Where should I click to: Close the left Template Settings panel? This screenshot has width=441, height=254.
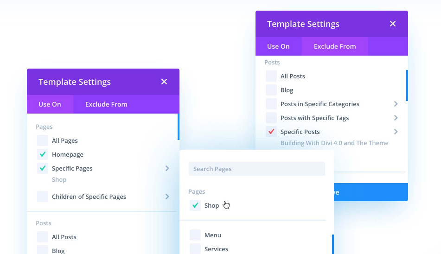(164, 82)
